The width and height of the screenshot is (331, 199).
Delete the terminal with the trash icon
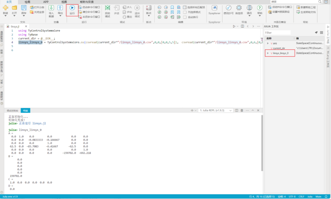tap(242, 110)
